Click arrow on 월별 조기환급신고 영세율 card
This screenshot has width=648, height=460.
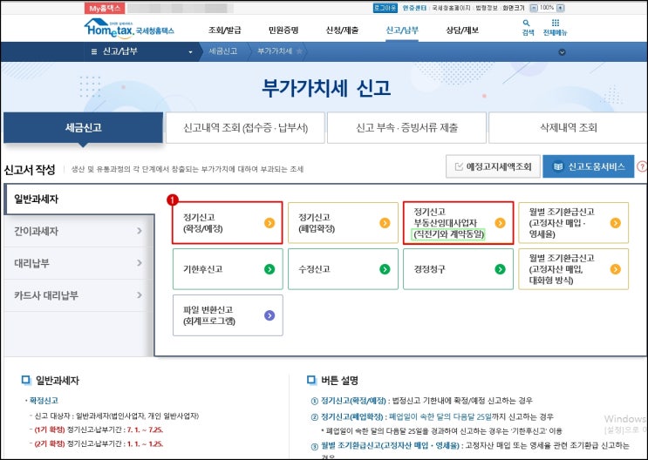(616, 223)
